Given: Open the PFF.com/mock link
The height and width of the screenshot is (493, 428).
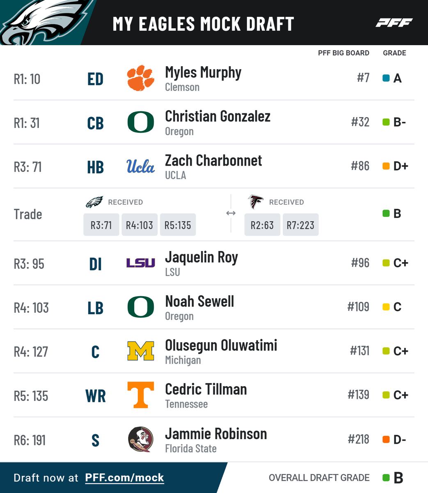Looking at the screenshot, I should pyautogui.click(x=124, y=478).
